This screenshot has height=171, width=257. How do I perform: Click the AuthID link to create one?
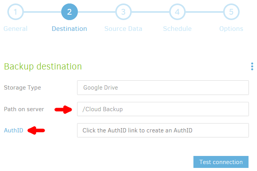pos(13,130)
